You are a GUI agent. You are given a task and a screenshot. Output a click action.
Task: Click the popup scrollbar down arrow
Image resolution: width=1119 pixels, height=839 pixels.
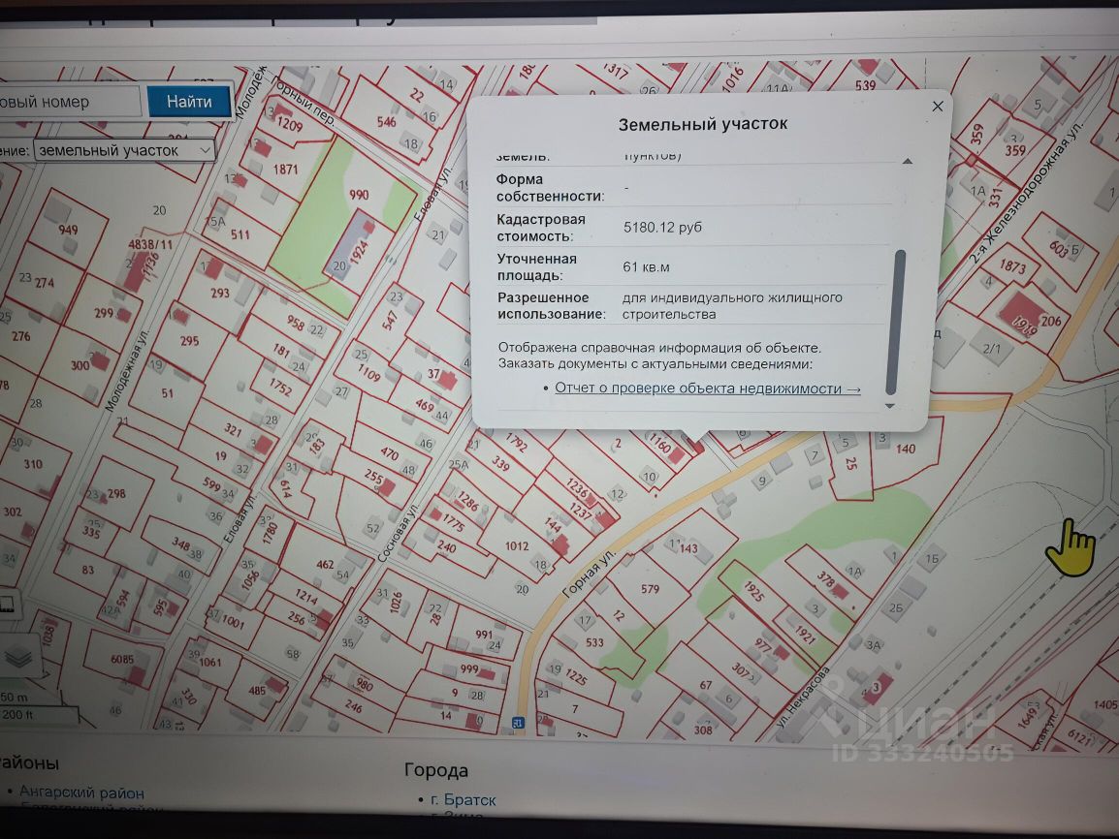pyautogui.click(x=890, y=406)
